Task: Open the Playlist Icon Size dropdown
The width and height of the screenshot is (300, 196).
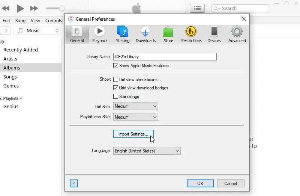Action: pyautogui.click(x=136, y=117)
